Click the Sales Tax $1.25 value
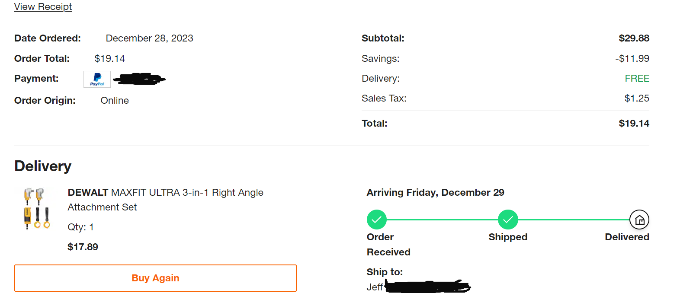 tap(637, 98)
